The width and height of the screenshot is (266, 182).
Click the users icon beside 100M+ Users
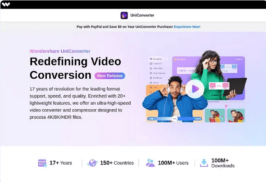point(150,163)
